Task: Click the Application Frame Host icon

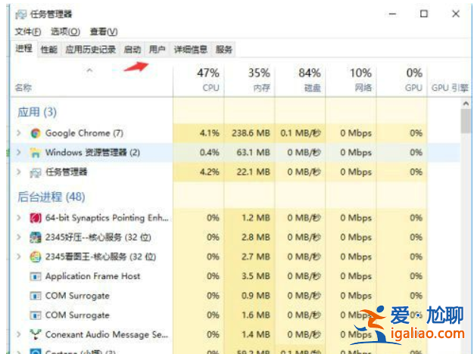Action: point(36,276)
